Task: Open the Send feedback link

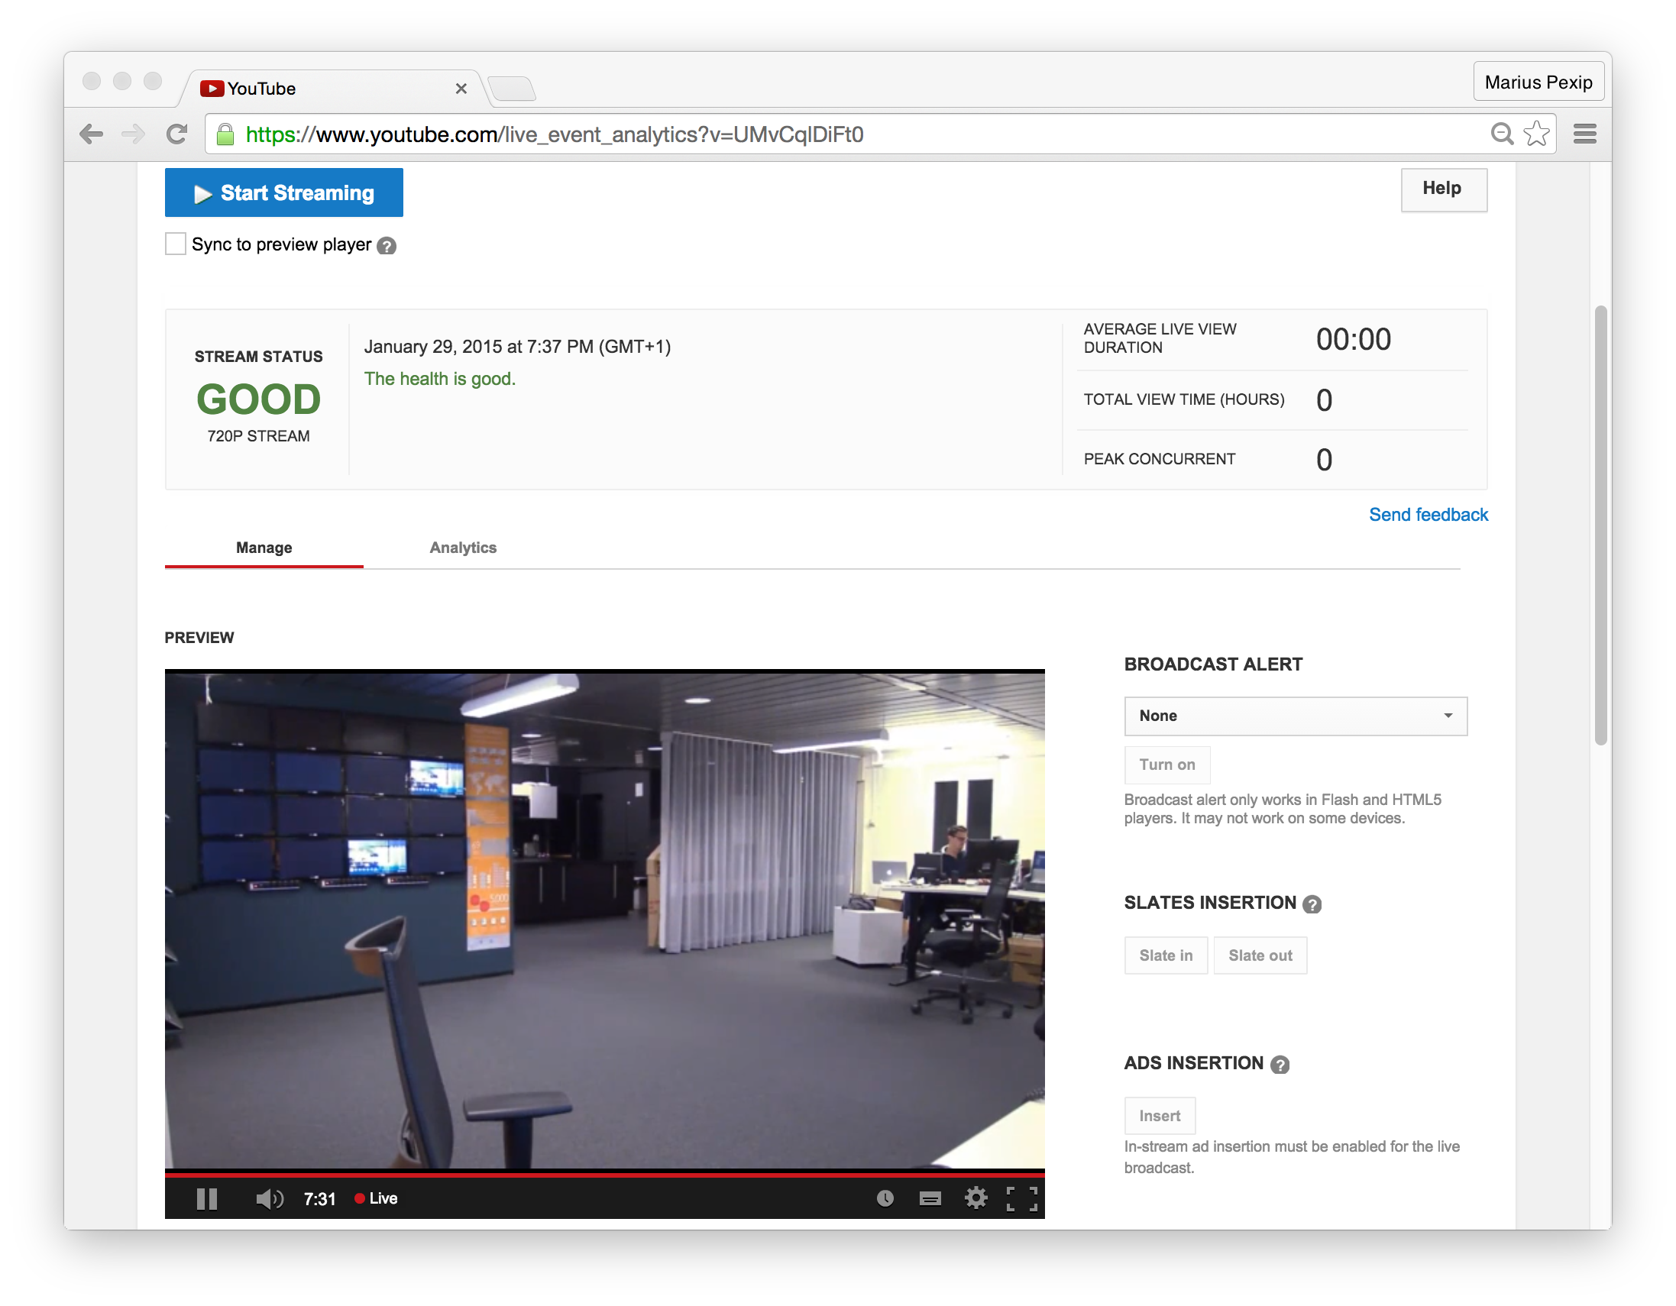Action: 1428,515
